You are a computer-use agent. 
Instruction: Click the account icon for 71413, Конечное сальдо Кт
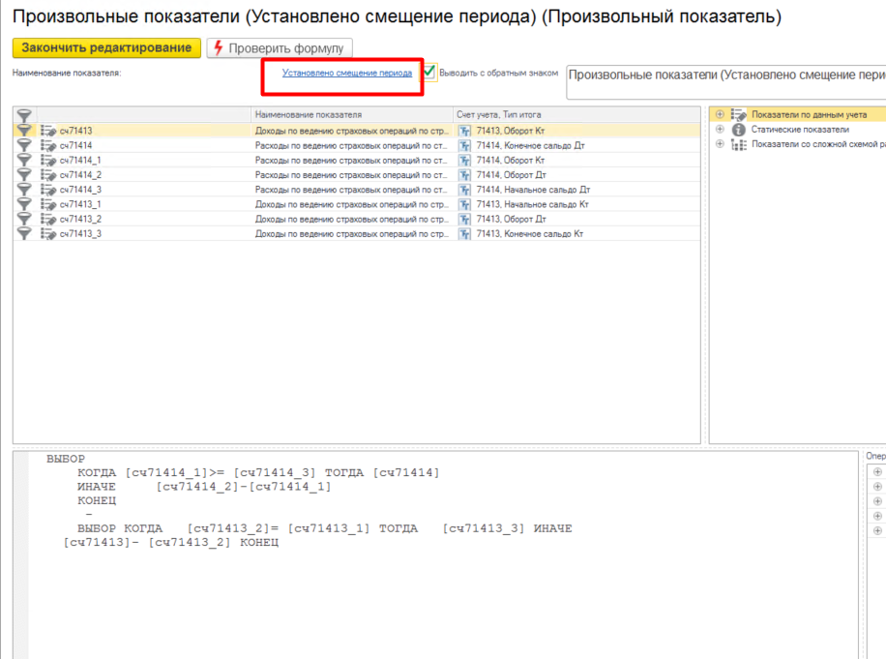pyautogui.click(x=465, y=234)
